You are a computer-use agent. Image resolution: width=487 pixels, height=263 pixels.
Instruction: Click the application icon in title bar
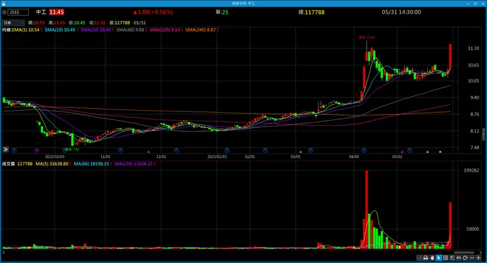pos(4,3)
